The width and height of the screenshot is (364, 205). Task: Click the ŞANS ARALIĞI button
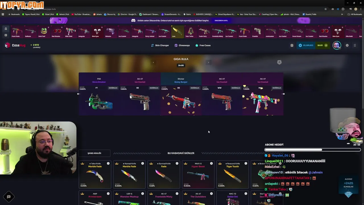pos(94,153)
